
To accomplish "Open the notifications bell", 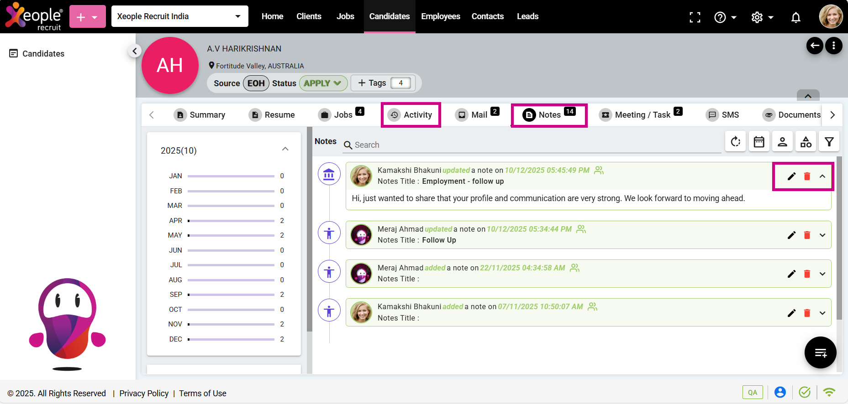I will (x=795, y=17).
